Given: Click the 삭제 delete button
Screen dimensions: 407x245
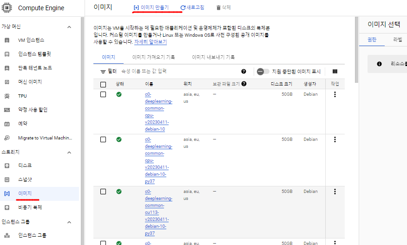Looking at the screenshot, I should point(223,7).
